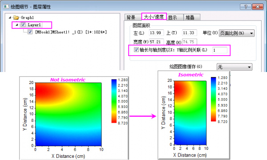Screen dimensions: 267x160
Task: Select the Graph1 folder icon
Action: pyautogui.click(x=16, y=17)
